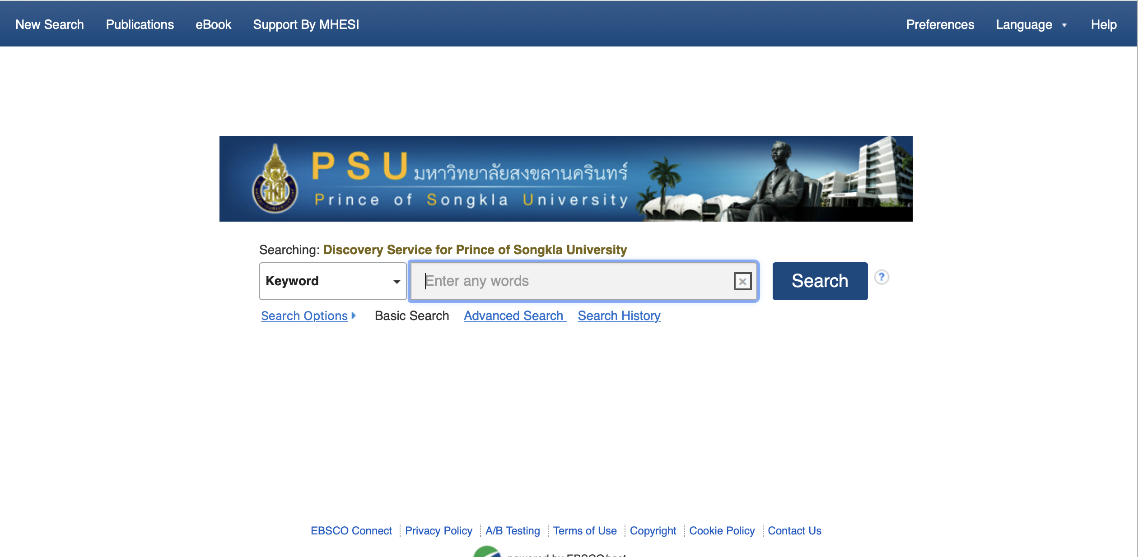Go to New Search
The image size is (1138, 557).
click(50, 24)
